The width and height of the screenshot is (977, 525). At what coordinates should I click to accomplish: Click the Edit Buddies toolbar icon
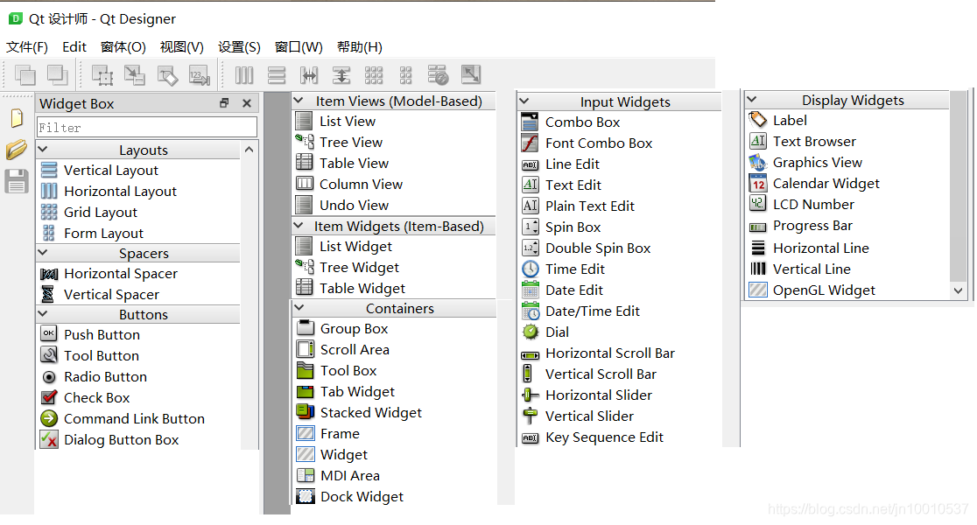[x=167, y=75]
